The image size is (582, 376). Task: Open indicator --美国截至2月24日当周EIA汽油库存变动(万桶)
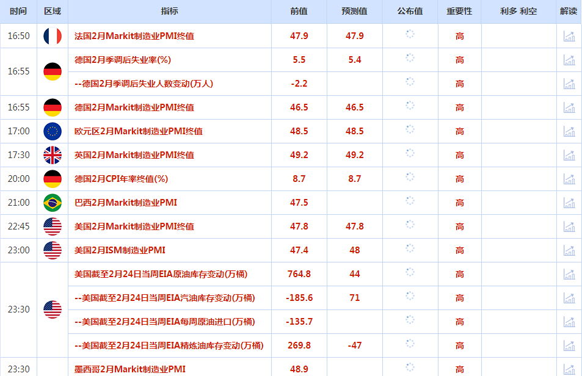[x=165, y=298]
